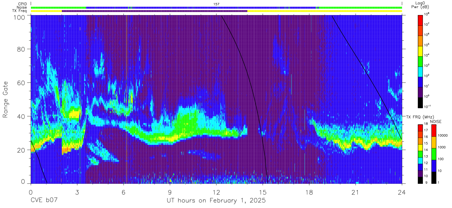Pick the purple 10-11 MHz frequency swatch

tap(420, 174)
